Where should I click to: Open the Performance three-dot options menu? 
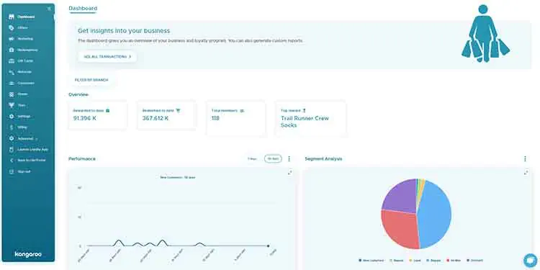coord(289,159)
